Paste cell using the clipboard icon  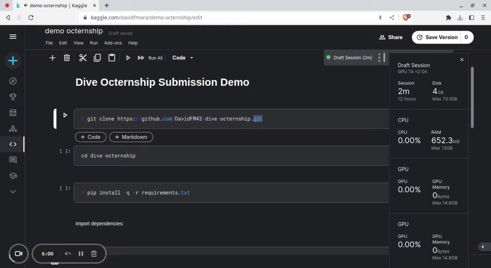112,58
